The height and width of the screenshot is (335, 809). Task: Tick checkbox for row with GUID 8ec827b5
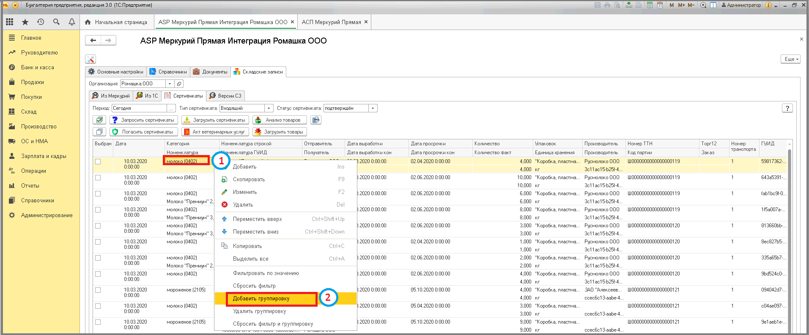pos(98,242)
